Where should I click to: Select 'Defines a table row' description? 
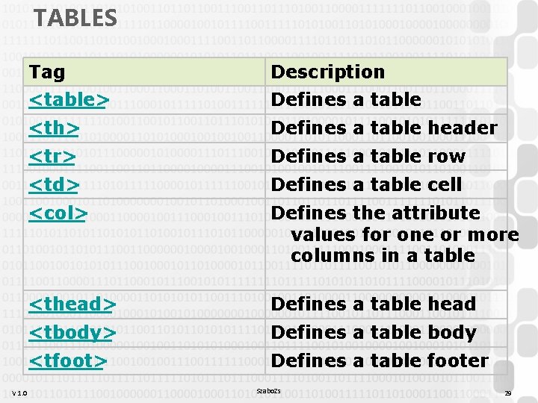coord(368,157)
